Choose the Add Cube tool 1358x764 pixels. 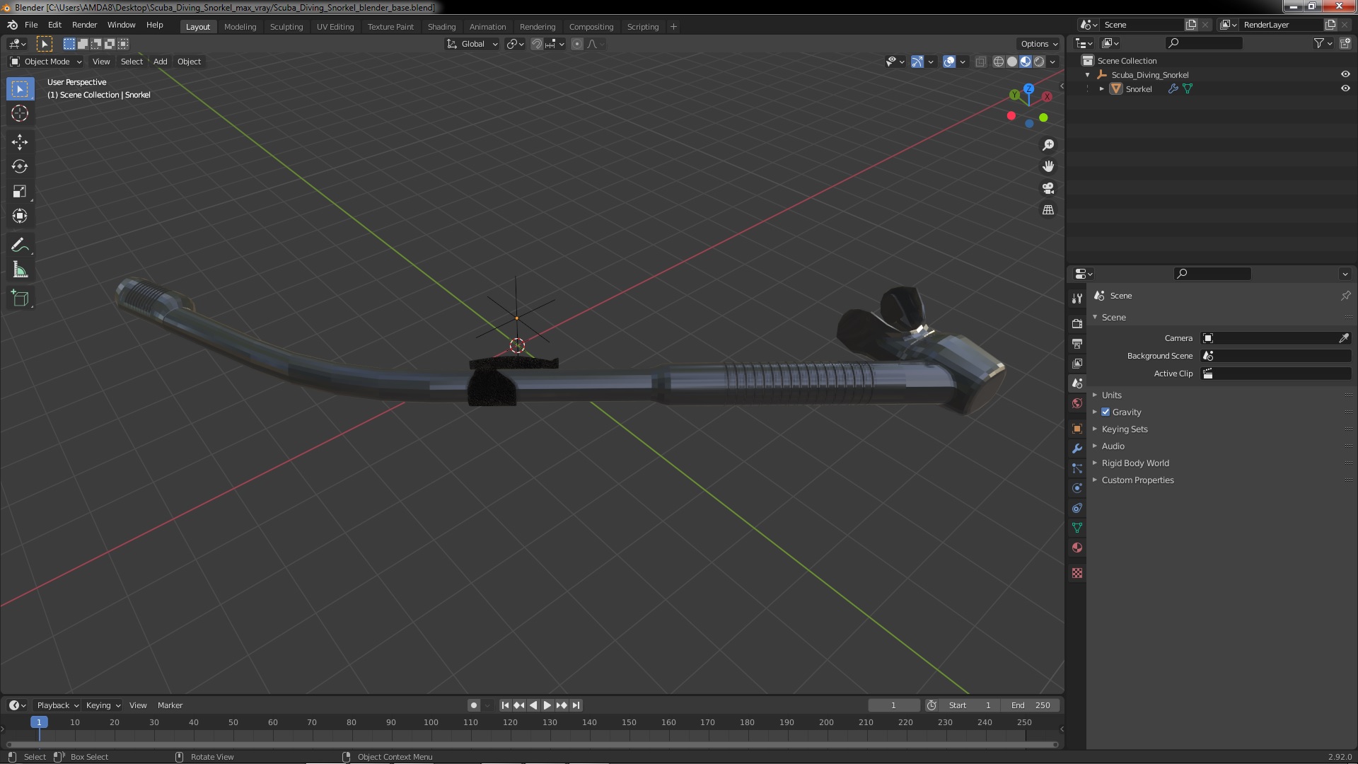coord(20,299)
